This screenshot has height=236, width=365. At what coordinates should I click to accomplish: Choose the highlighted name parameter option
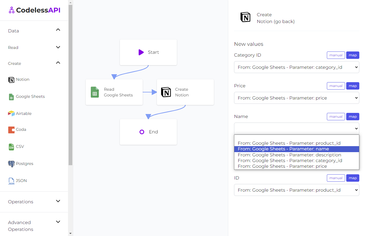[x=297, y=149]
